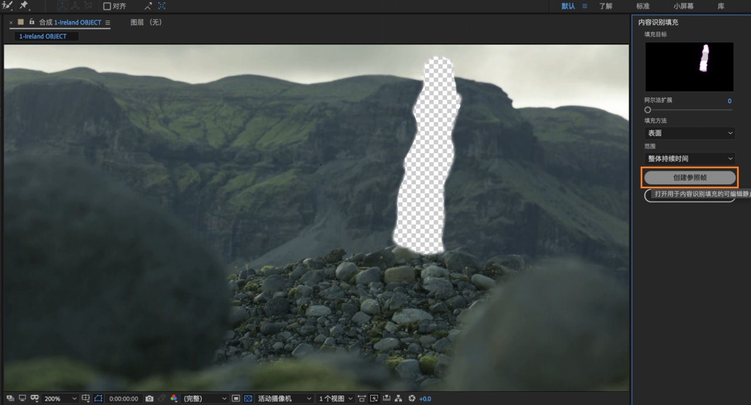Click the 填充目标 preview thumbnail

click(x=689, y=66)
